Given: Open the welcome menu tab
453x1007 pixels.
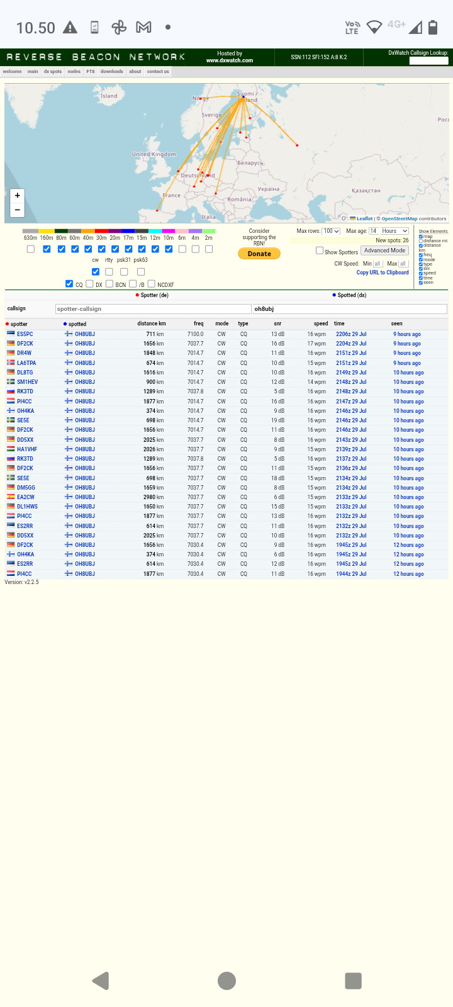Looking at the screenshot, I should coord(13,72).
